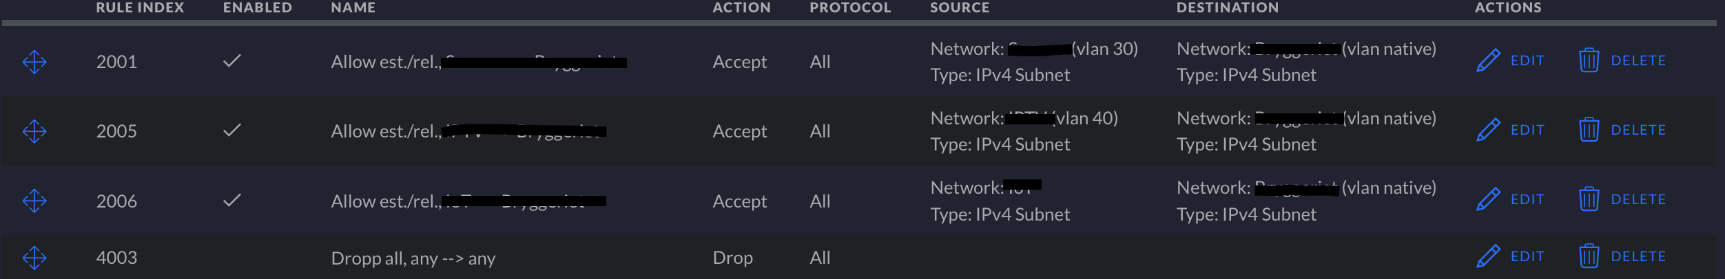Click the trash icon for rule 2005
Image resolution: width=1725 pixels, height=279 pixels.
click(x=1589, y=130)
